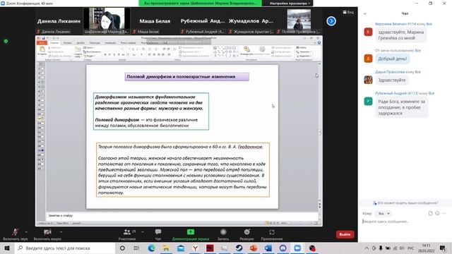The image size is (452, 254).
Task: Open Главная tab in shared PowerPoint
Action: tap(54, 42)
